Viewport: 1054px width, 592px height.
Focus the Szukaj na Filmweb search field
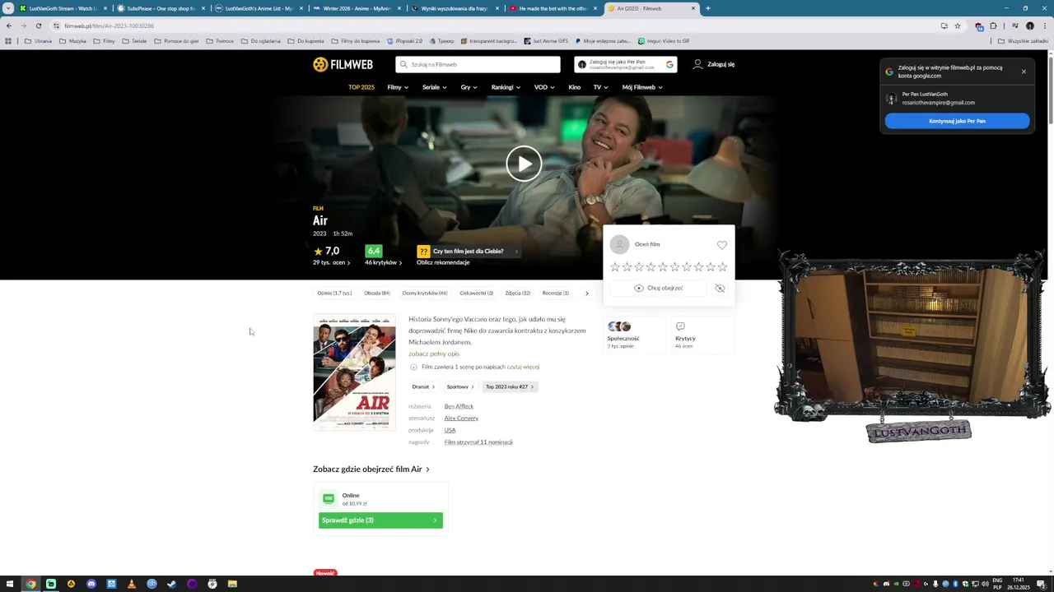point(478,64)
